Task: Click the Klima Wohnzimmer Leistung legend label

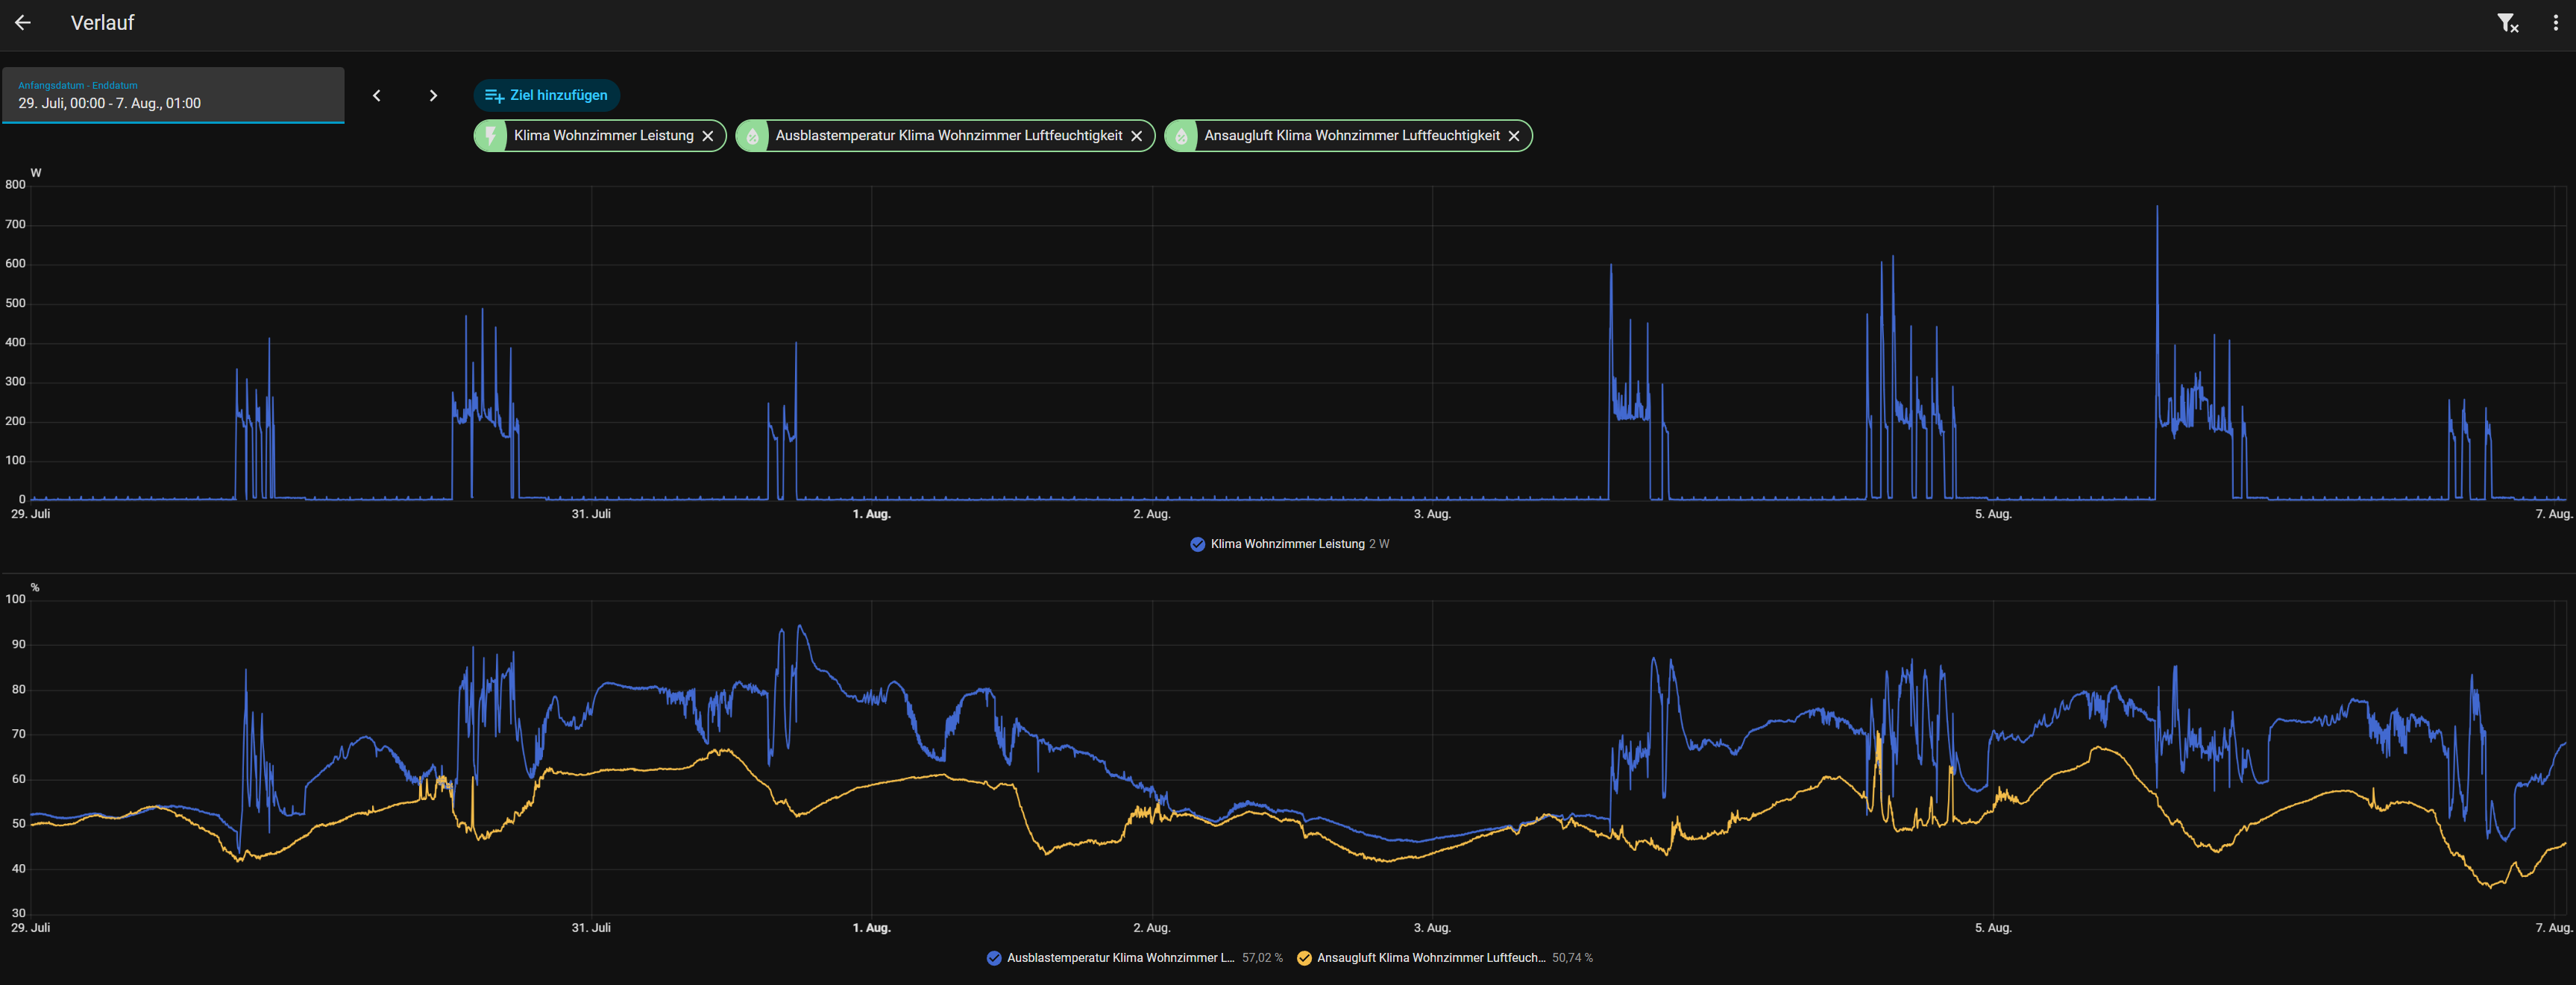Action: click(1288, 545)
